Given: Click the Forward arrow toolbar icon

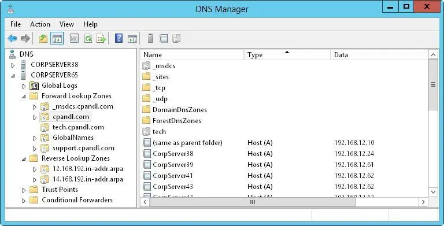Looking at the screenshot, I should tap(25, 38).
